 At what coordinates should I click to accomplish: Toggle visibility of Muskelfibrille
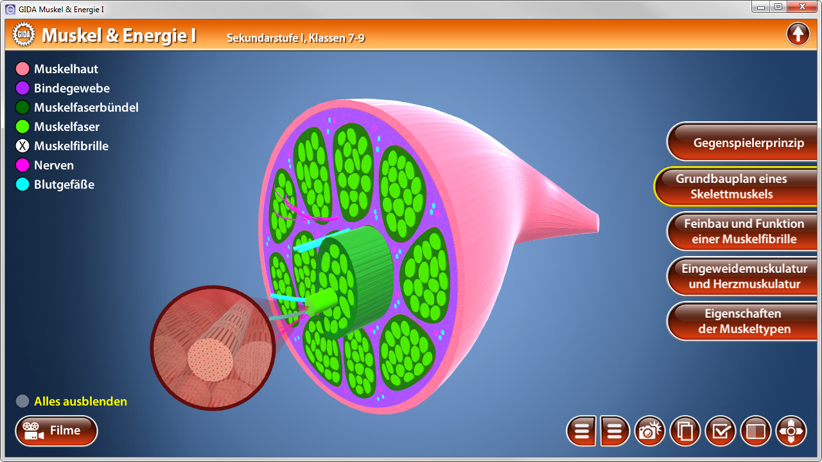pos(23,146)
